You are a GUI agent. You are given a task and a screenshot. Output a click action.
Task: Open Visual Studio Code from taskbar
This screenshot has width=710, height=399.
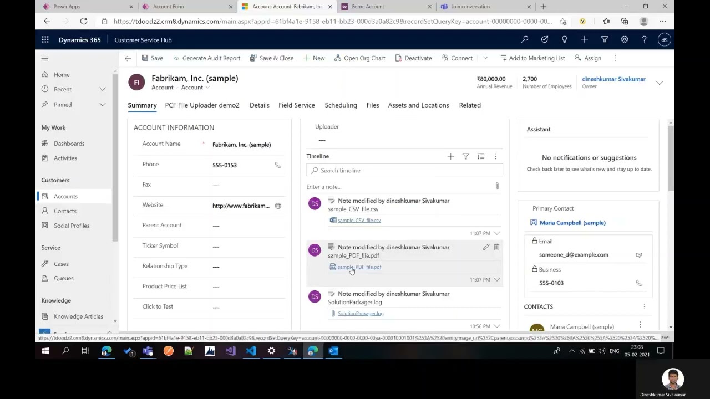251,351
